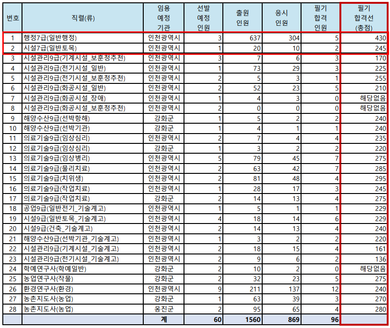Click the 280 passing score cell
The height and width of the screenshot is (328, 390).
tap(364, 309)
